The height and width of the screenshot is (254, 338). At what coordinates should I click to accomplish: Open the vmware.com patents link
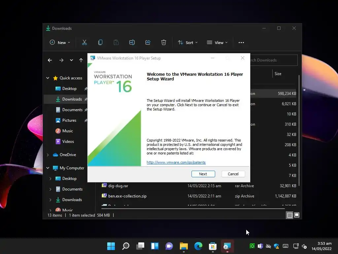click(176, 162)
